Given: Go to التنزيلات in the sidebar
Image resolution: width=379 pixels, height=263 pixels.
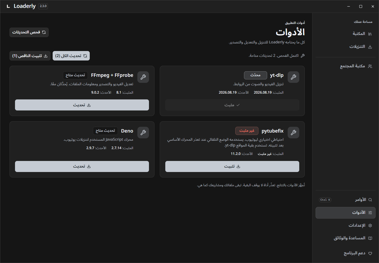Looking at the screenshot, I should pos(346,47).
